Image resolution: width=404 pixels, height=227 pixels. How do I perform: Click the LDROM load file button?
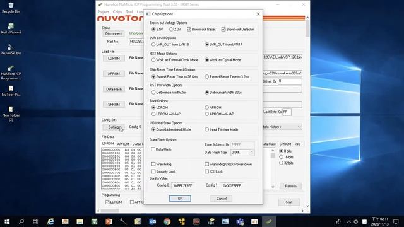pos(114,58)
